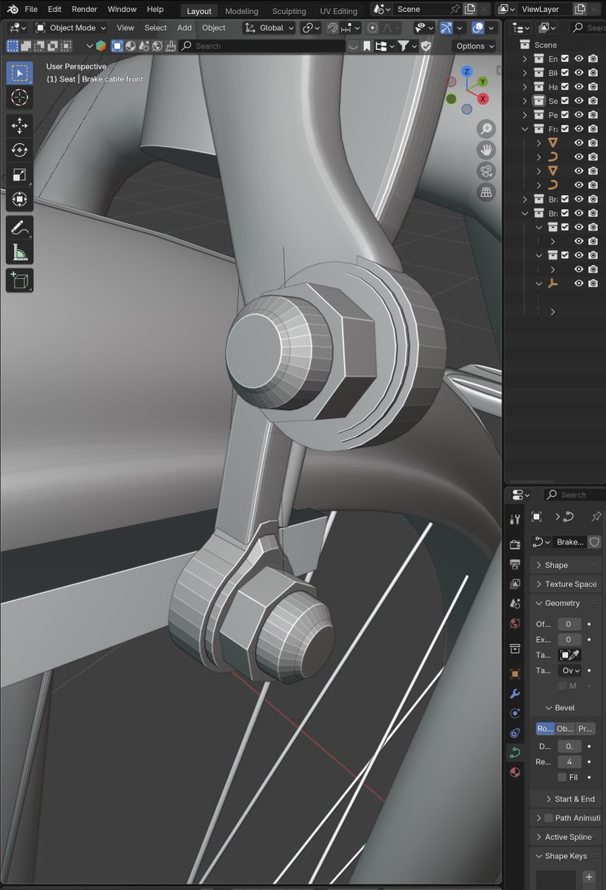Click the 3D viewport Search field
Viewport: 606px width, 890px height.
(x=263, y=46)
